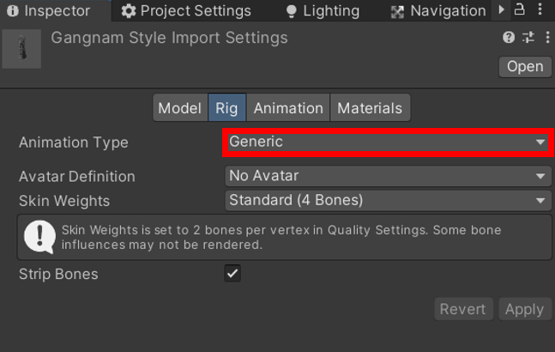
Task: Open the help reference icon
Action: (x=509, y=37)
